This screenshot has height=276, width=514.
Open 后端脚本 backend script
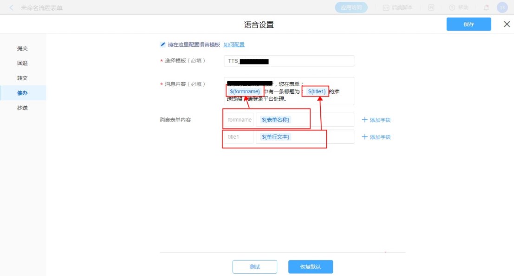[397, 7]
